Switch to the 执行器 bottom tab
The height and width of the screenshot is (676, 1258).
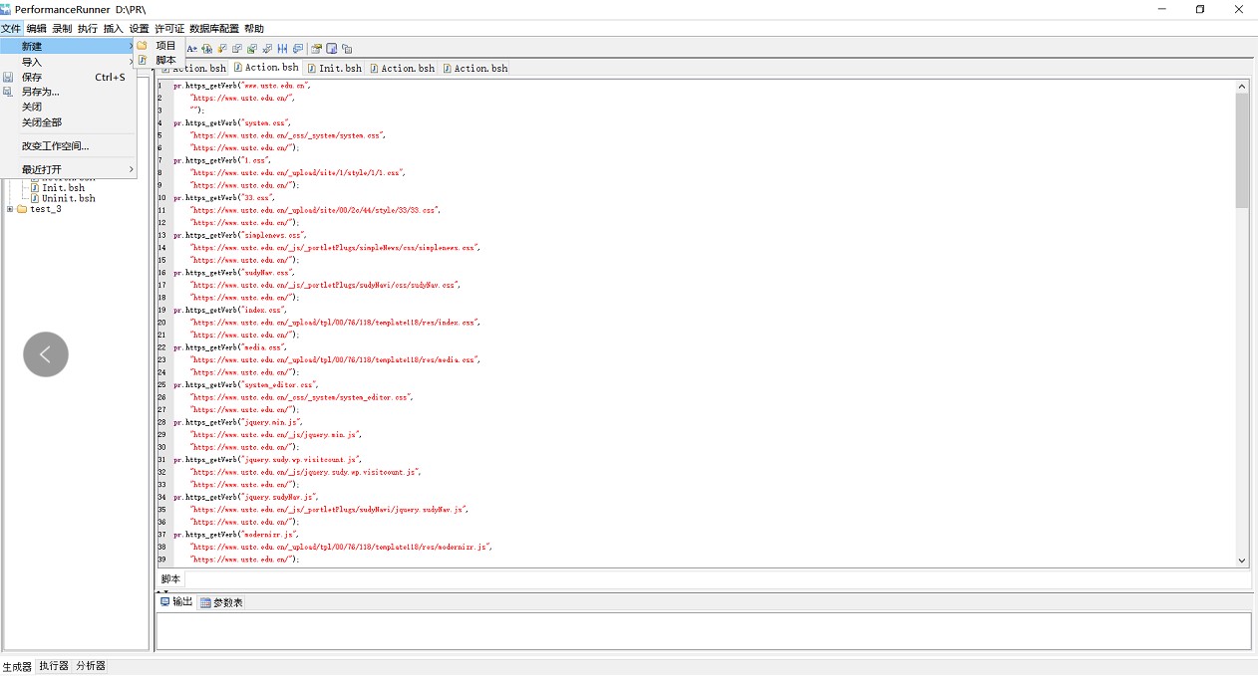[x=54, y=666]
